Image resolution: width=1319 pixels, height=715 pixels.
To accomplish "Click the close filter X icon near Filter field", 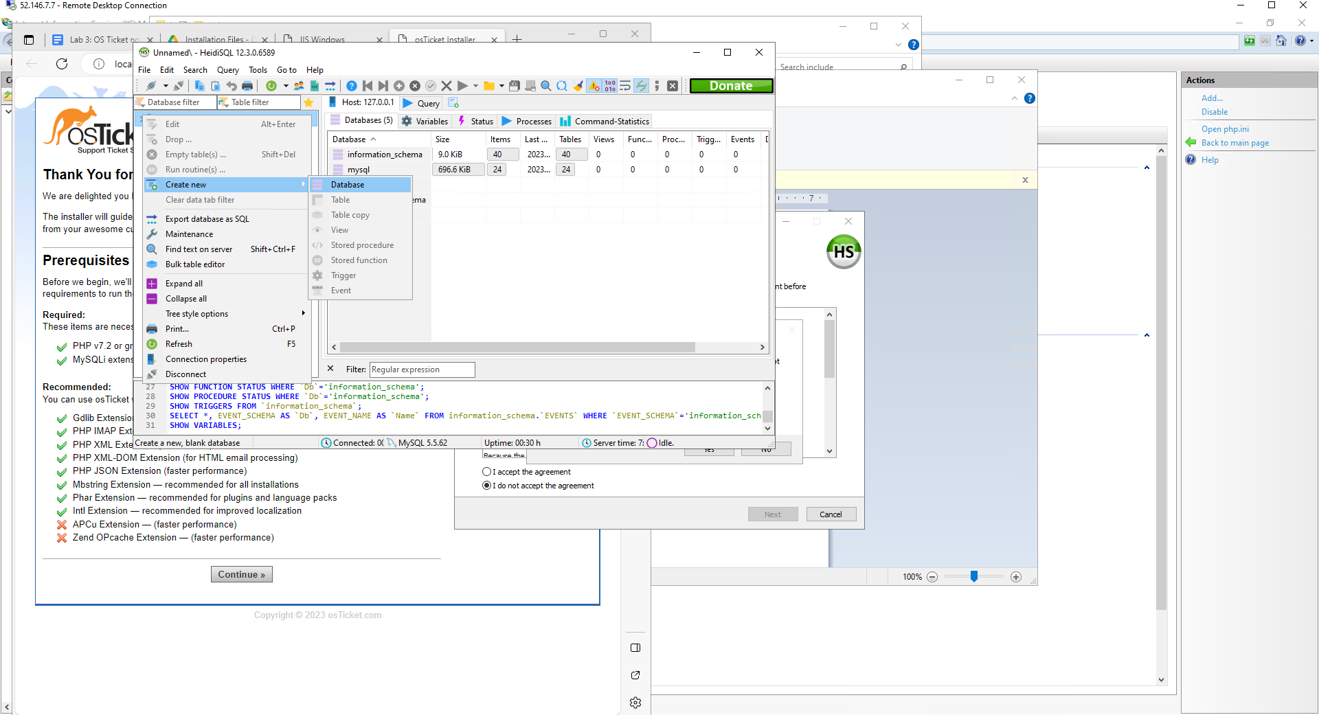I will pyautogui.click(x=330, y=369).
